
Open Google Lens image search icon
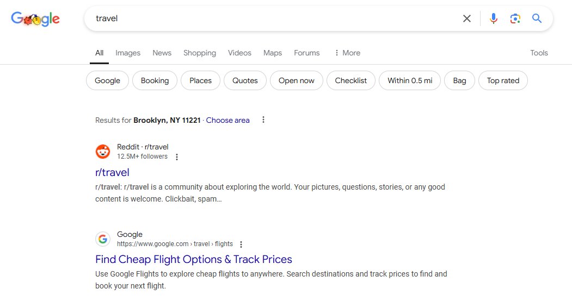click(515, 18)
